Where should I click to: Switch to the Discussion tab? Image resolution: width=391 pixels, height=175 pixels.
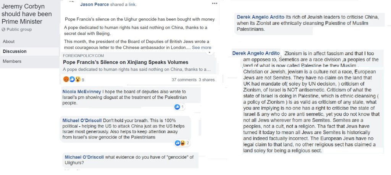click(x=15, y=51)
